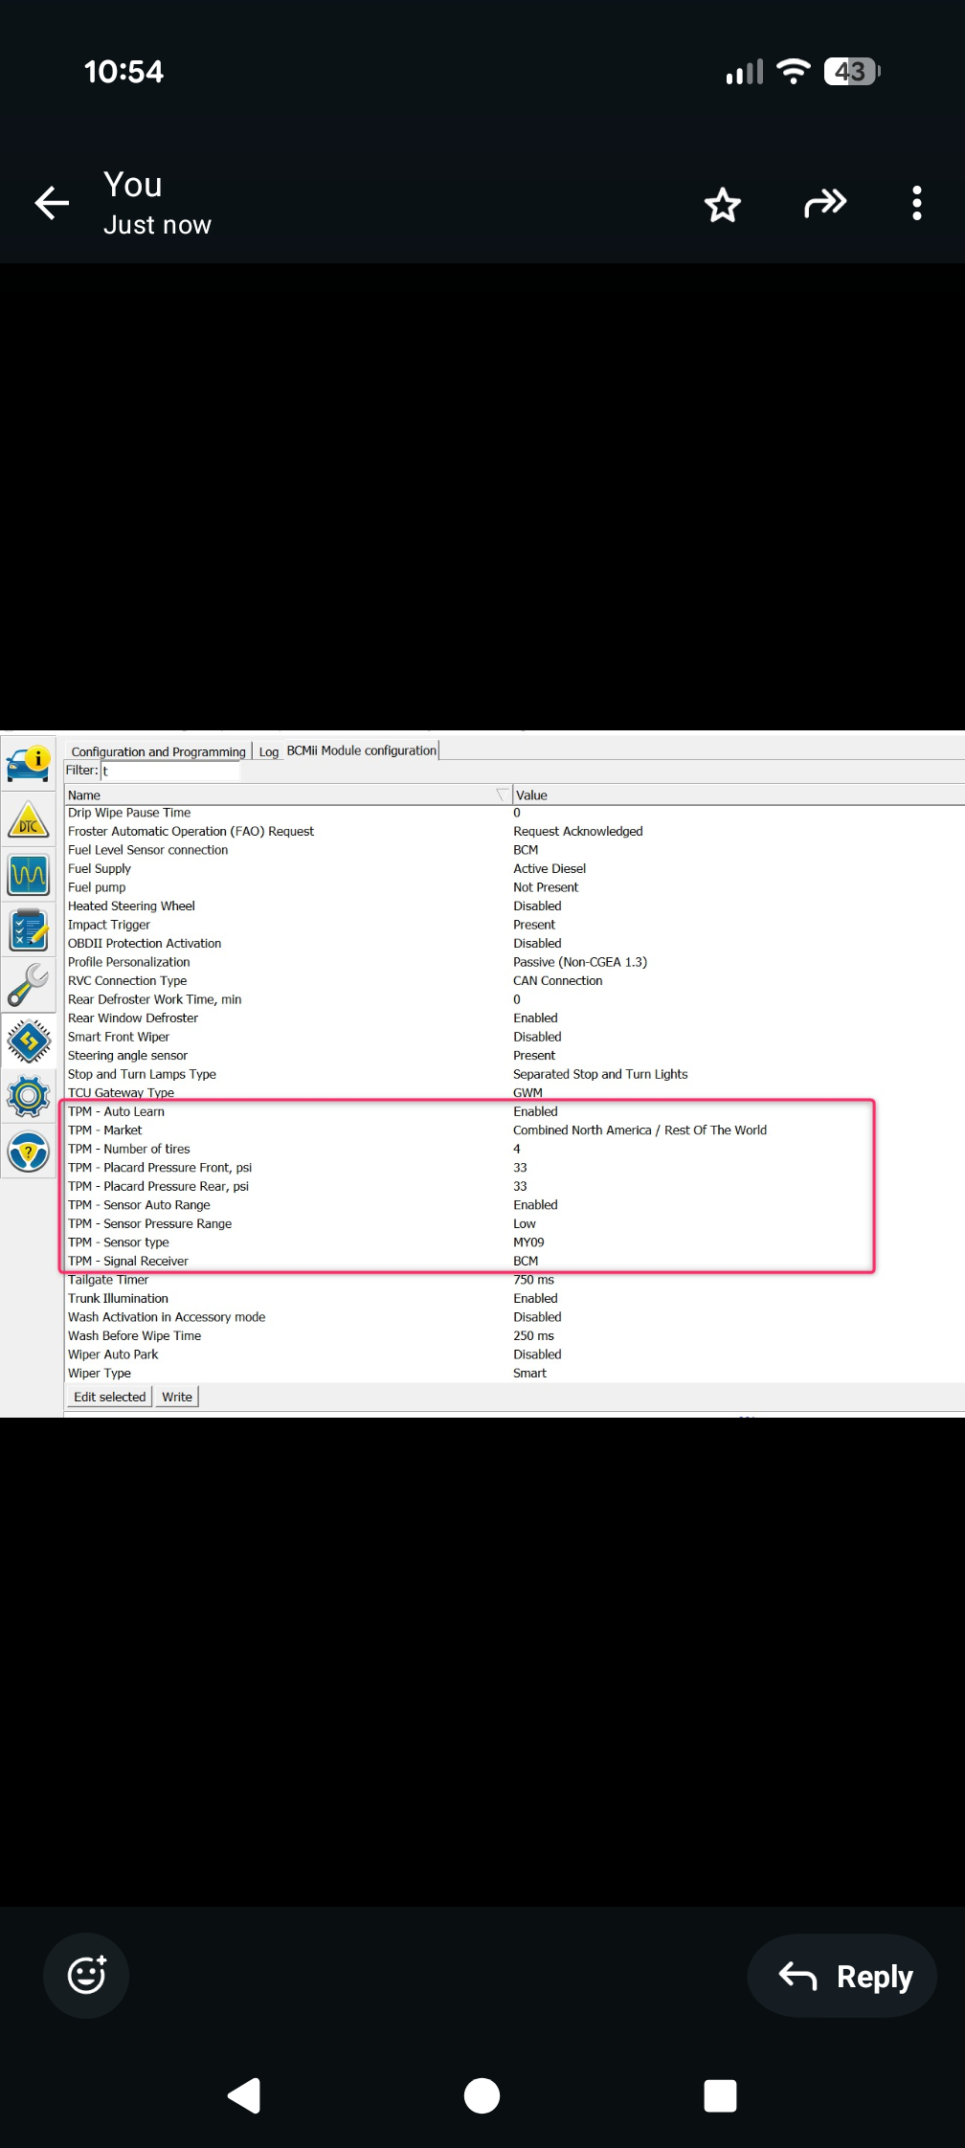Select the Smart Front Wiper row
Screen dimensions: 965x2148
(x=514, y=1037)
